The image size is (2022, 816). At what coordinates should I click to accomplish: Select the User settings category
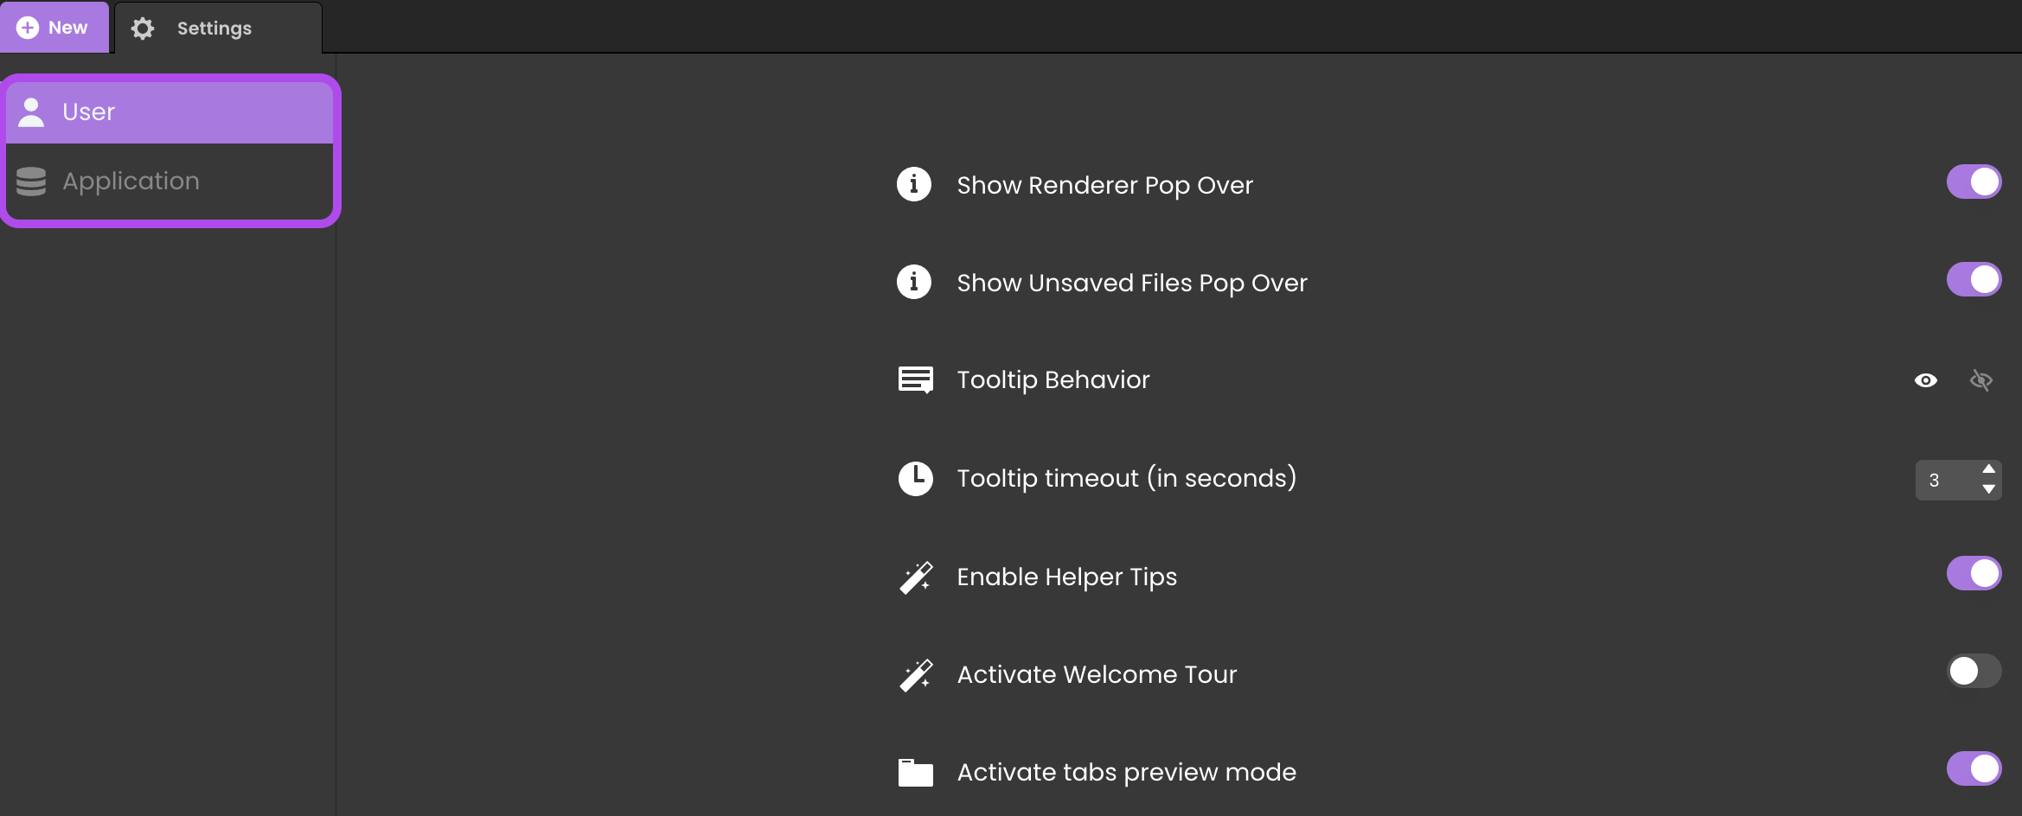click(170, 112)
